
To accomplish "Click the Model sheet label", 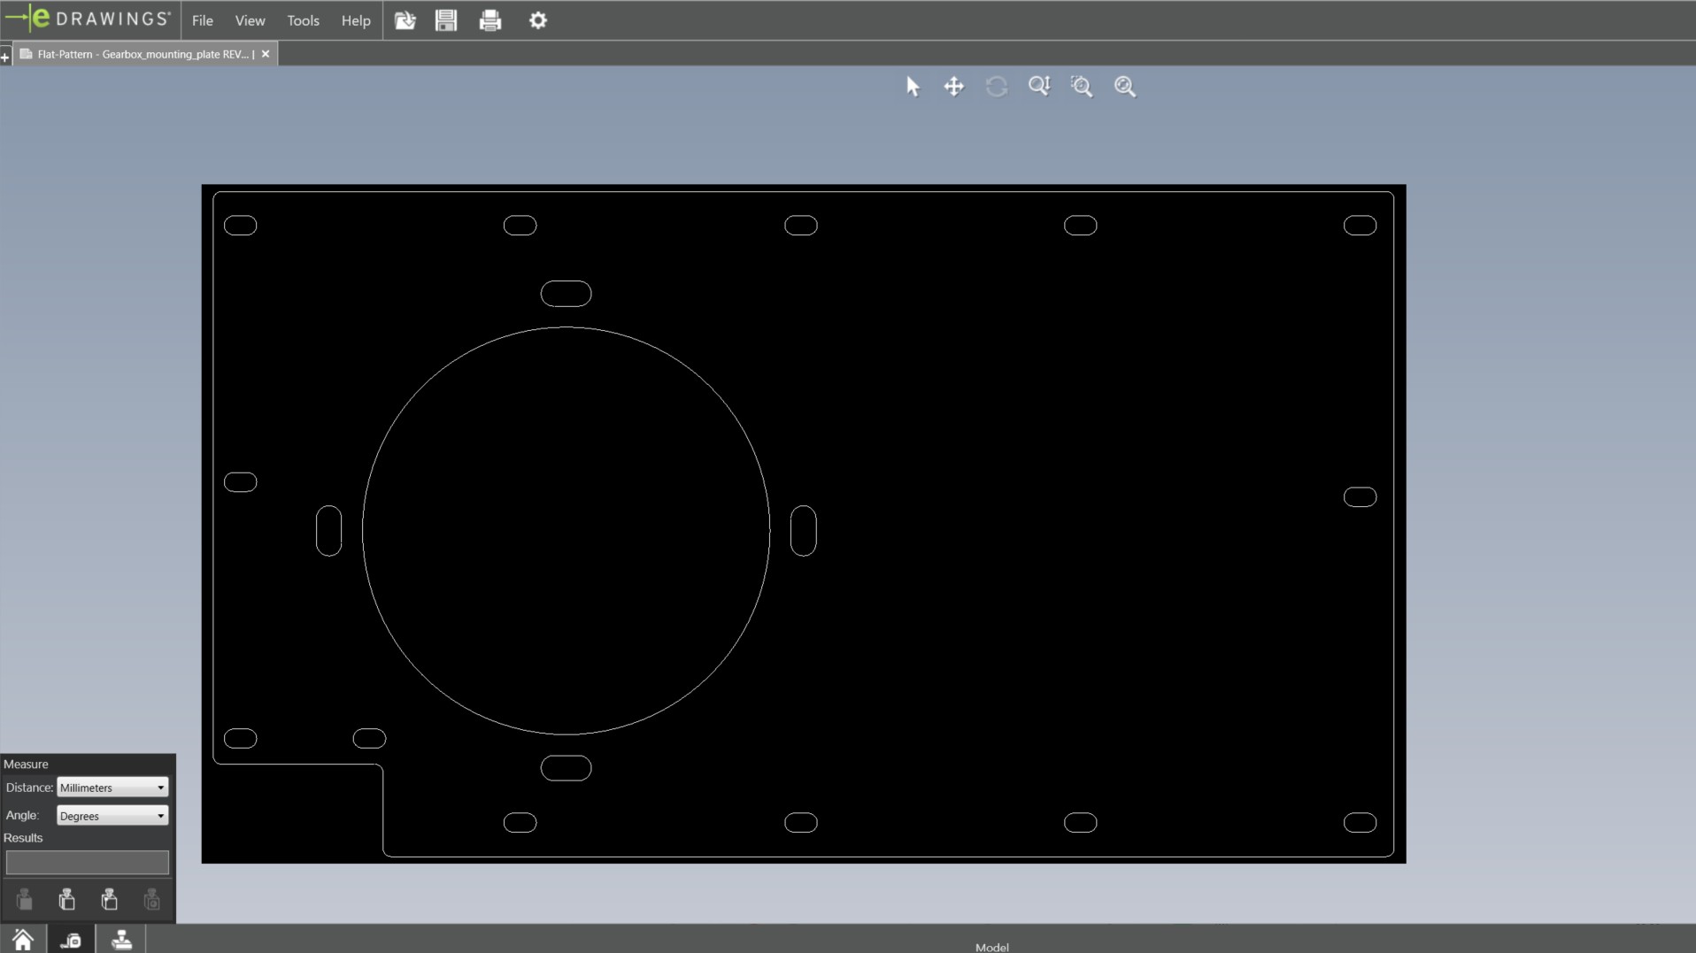I will tap(991, 947).
